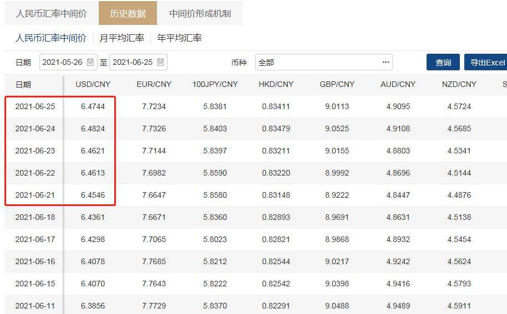Image resolution: width=507 pixels, height=314 pixels.
Task: Open the 中间价形成机制 tab
Action: pyautogui.click(x=200, y=13)
